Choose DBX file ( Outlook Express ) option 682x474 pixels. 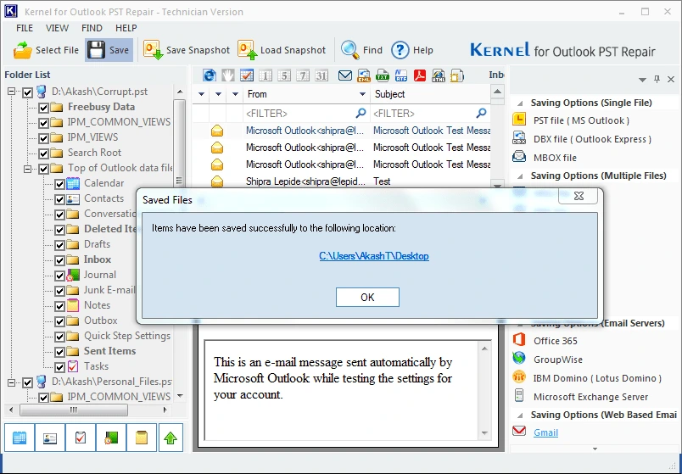(x=582, y=139)
